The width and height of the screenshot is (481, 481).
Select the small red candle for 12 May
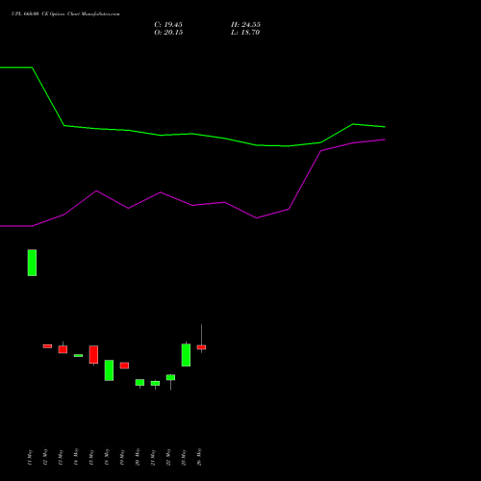click(x=47, y=346)
